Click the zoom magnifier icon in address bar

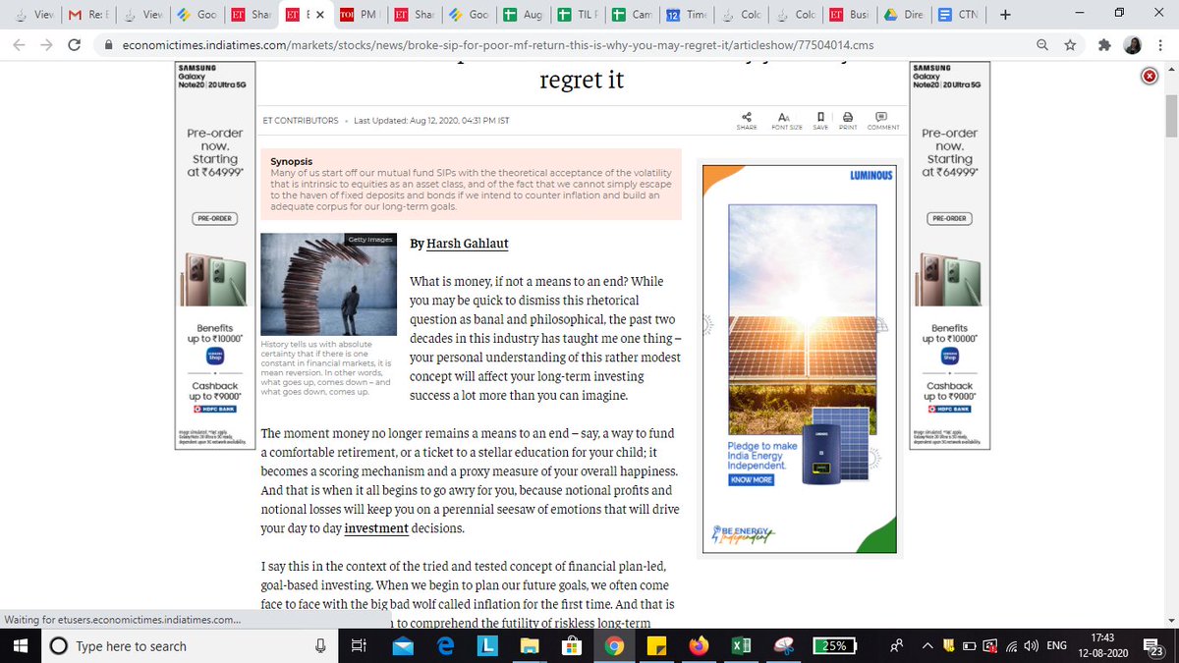[1043, 45]
